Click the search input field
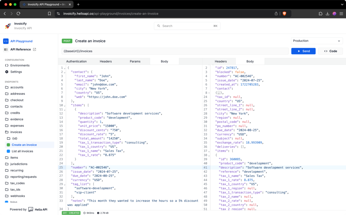346x215 pixels. click(187, 26)
